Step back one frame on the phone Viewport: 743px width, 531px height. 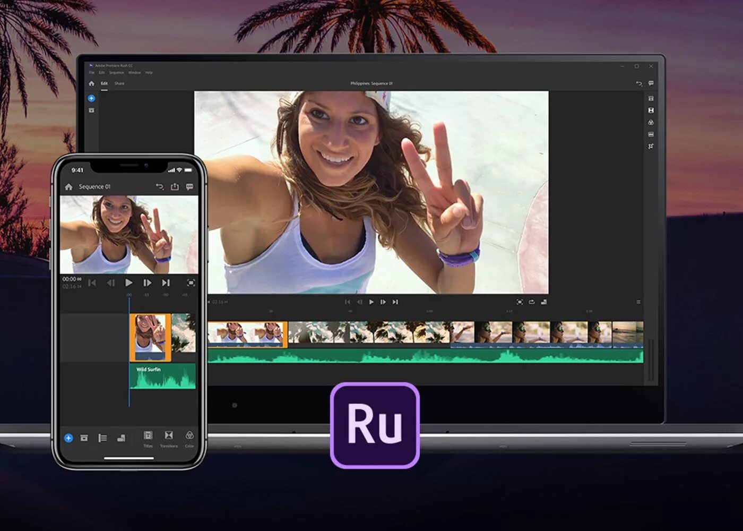tap(110, 283)
